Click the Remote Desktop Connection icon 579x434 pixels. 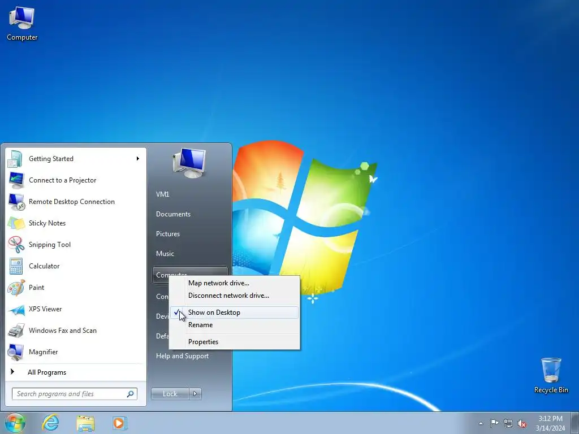click(x=16, y=202)
